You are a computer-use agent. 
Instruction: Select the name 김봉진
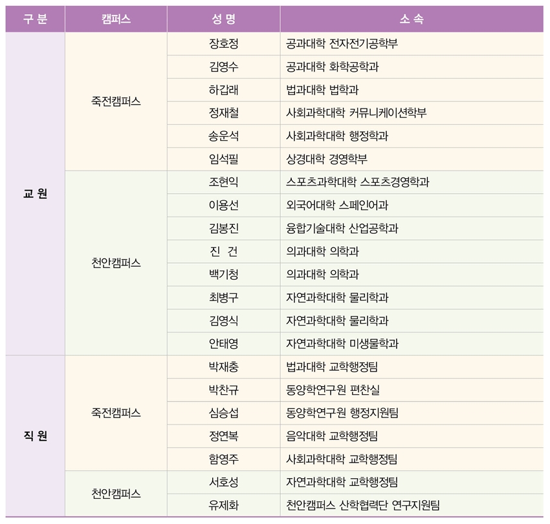pos(224,228)
